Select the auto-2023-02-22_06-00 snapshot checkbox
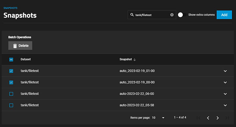Viewport: 236px width, 127px height. 11,94
